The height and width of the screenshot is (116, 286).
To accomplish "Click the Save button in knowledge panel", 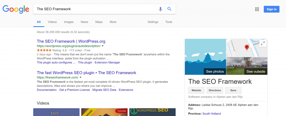I will coord(233,90).
